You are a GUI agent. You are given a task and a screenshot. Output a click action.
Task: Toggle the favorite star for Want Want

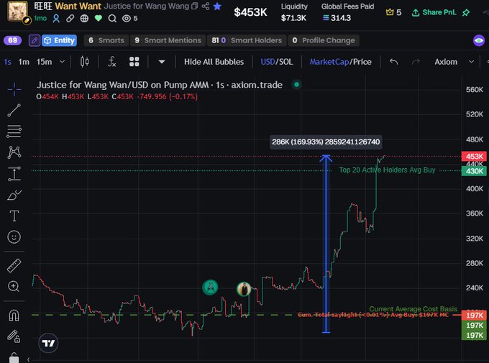coord(217,6)
